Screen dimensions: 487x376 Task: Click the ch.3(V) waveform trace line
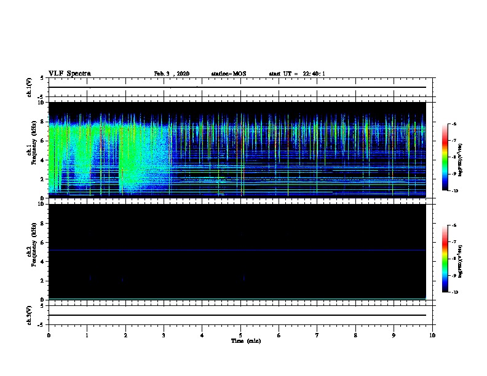click(x=237, y=315)
